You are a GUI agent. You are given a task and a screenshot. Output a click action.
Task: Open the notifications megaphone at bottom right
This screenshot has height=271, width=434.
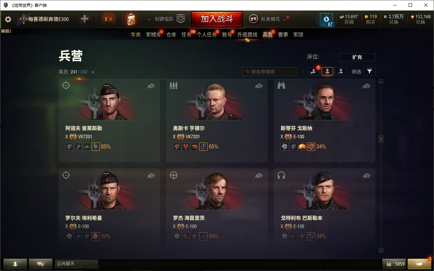(x=419, y=264)
